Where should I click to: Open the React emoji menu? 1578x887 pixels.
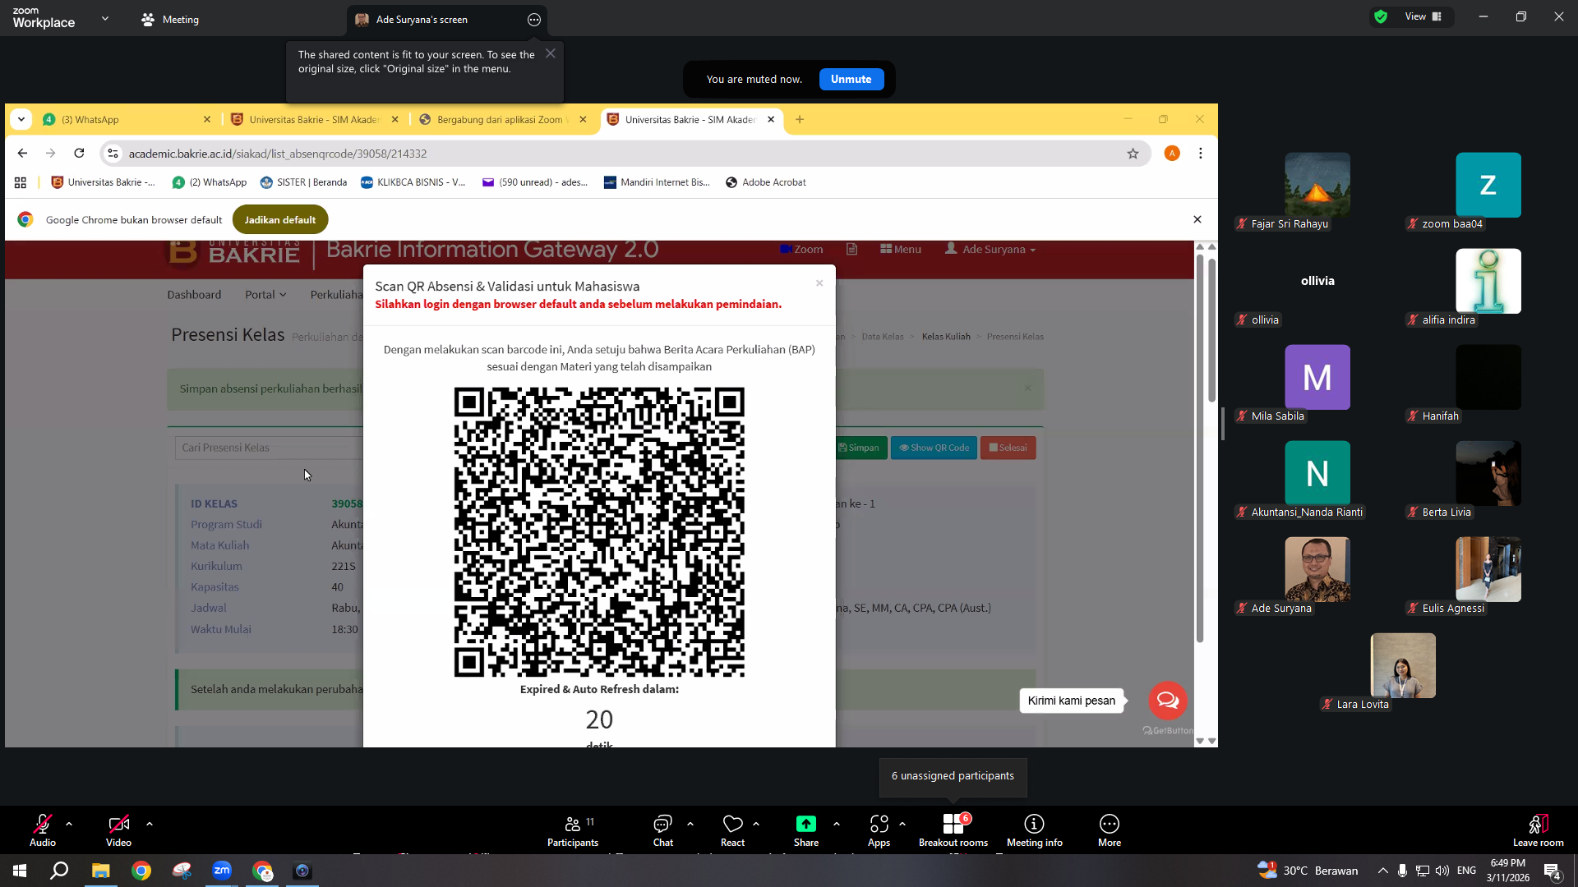732,830
